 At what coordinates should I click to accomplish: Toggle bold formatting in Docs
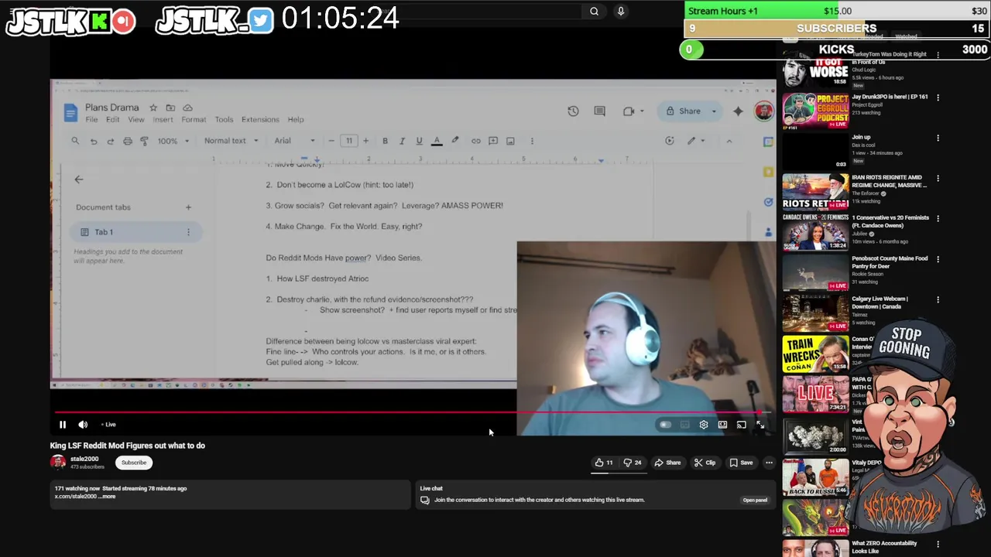click(385, 141)
